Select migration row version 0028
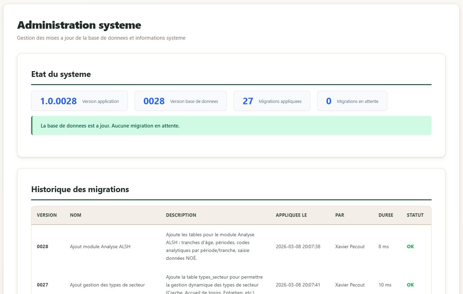Screen dimensions: 463x294 (x=42, y=246)
